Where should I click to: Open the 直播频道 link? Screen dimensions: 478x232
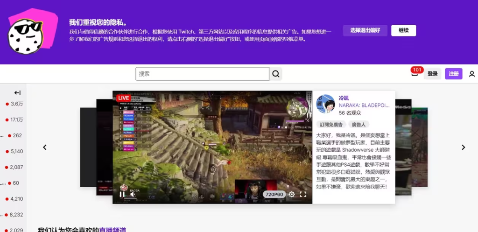tap(112, 230)
